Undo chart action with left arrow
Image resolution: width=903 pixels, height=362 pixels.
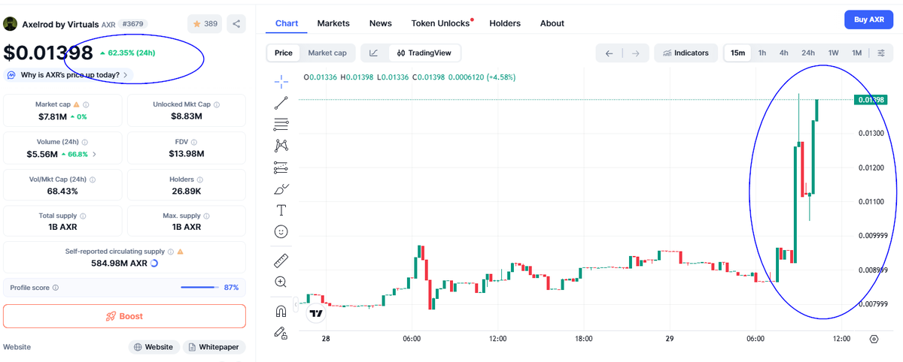[x=609, y=53]
